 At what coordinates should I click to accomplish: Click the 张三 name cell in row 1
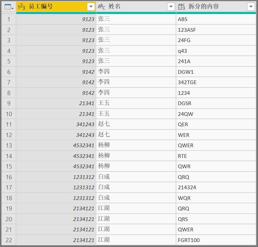click(136, 19)
